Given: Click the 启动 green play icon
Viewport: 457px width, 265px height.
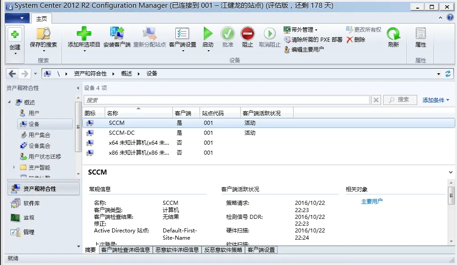Looking at the screenshot, I should pos(208,33).
